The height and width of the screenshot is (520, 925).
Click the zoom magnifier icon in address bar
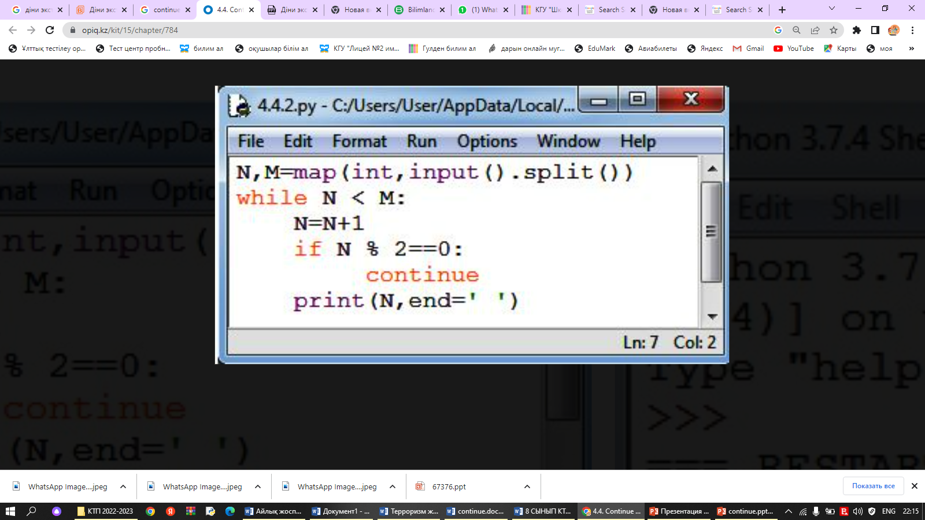tap(797, 30)
